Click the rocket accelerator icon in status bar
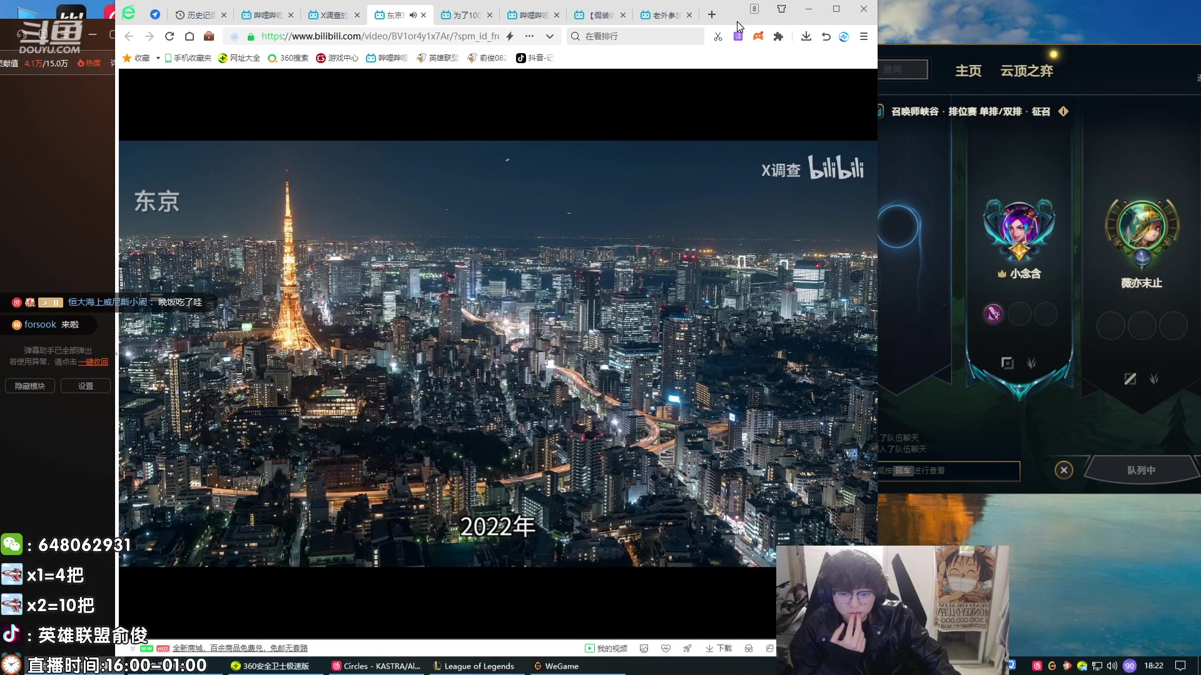Viewport: 1201px width, 675px height. coord(687,648)
